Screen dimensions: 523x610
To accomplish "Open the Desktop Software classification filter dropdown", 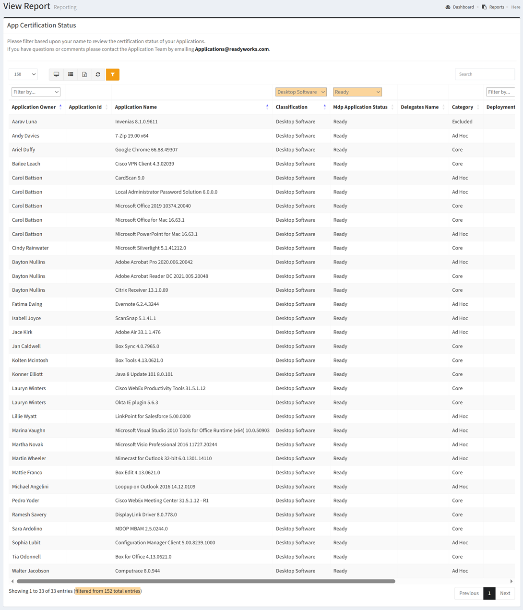I will [301, 92].
